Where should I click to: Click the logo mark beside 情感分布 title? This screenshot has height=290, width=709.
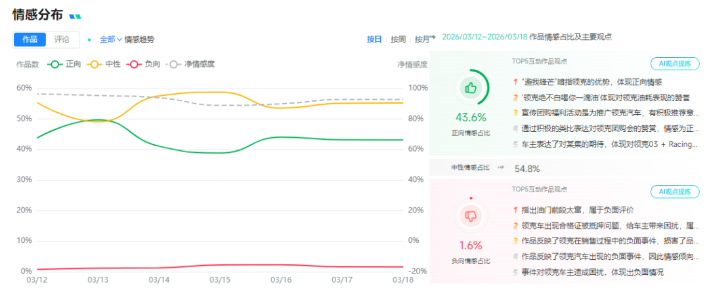(75, 16)
